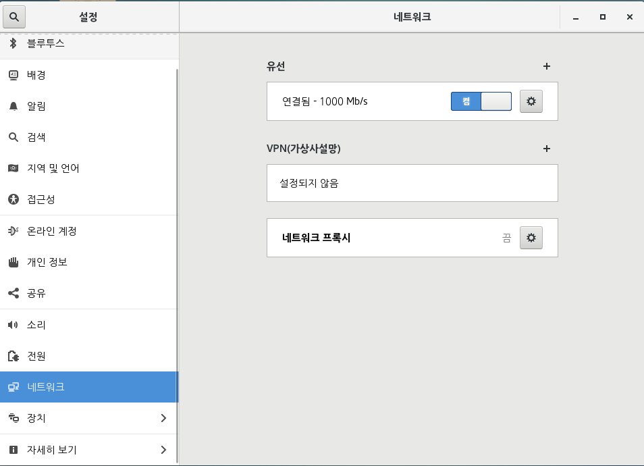Maximize the Settings window
This screenshot has height=466, width=644.
click(603, 17)
